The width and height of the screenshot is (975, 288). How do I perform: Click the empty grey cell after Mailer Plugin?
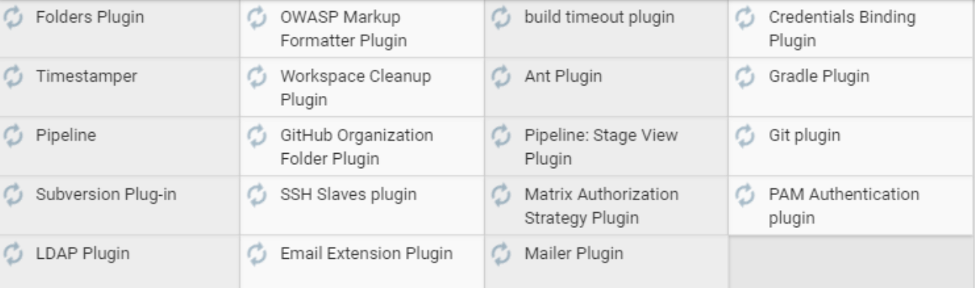852,262
